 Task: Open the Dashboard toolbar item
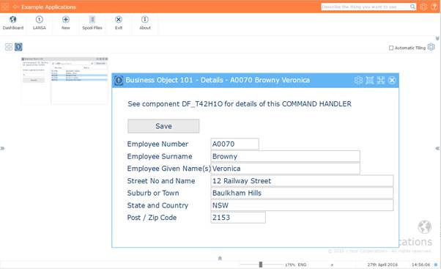pyautogui.click(x=13, y=23)
